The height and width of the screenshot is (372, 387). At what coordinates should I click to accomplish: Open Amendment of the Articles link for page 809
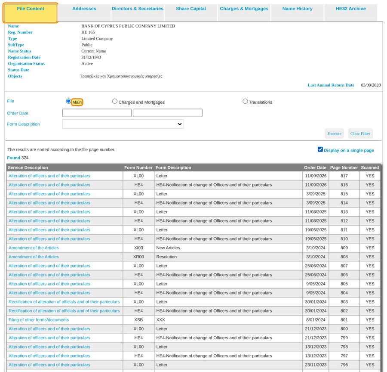pyautogui.click(x=34, y=248)
